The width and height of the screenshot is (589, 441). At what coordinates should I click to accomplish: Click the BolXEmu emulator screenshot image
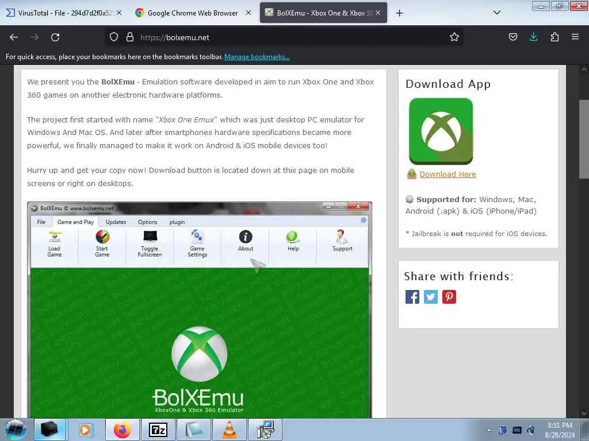point(200,310)
